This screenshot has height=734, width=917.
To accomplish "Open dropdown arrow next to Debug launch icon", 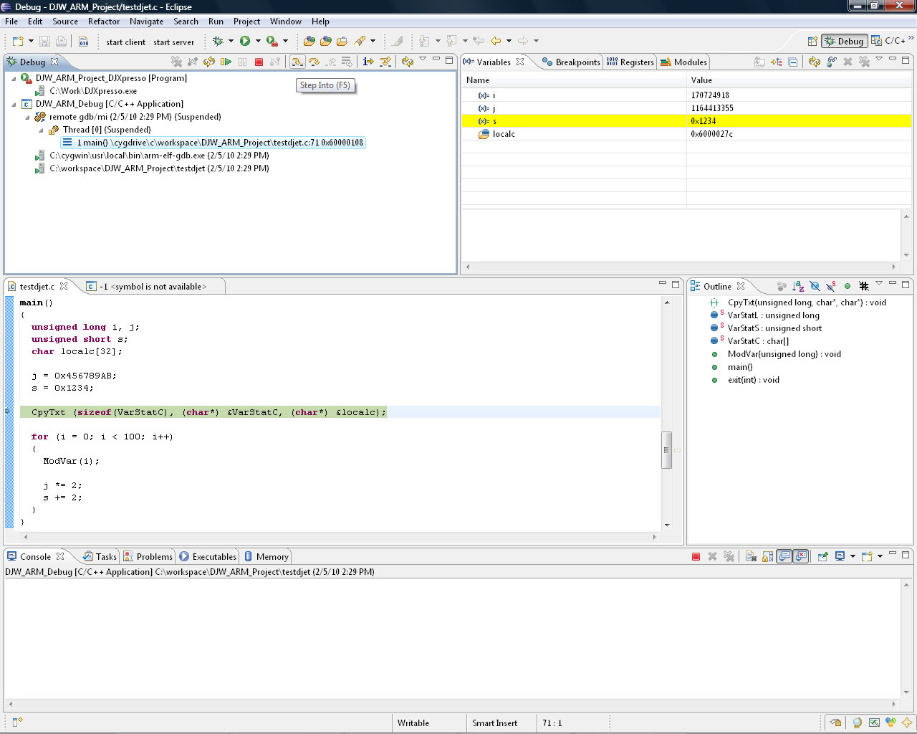I will pos(231,42).
